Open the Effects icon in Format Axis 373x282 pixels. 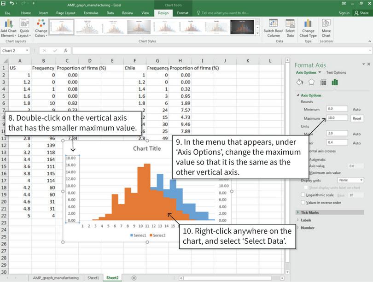point(312,82)
